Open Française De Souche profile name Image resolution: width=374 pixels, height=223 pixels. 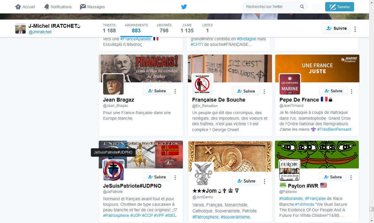pyautogui.click(x=219, y=100)
